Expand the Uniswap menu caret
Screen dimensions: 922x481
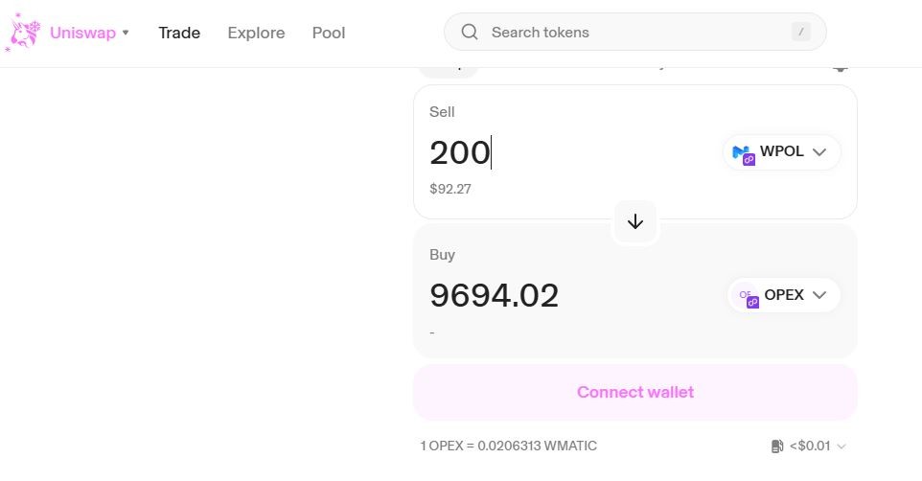[x=126, y=33]
